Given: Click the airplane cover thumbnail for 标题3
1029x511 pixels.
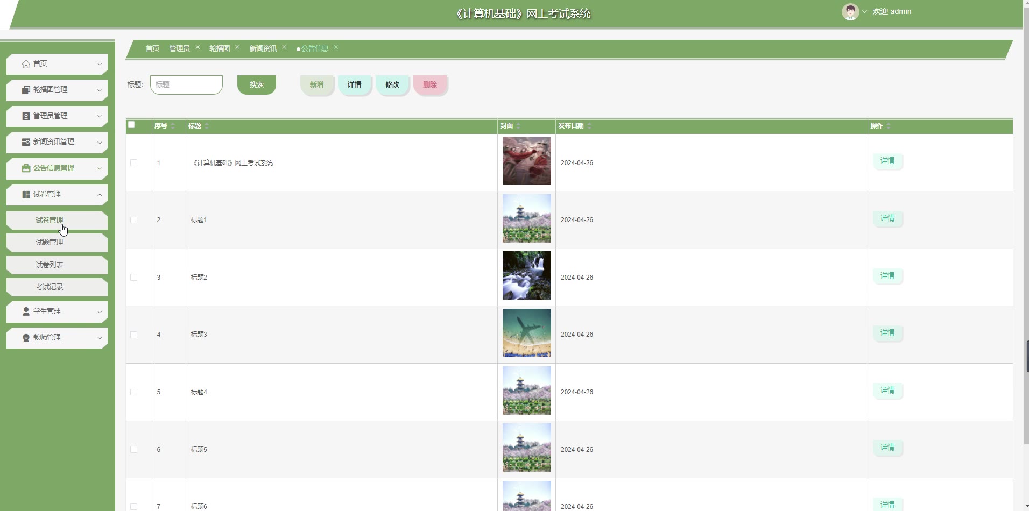Looking at the screenshot, I should (527, 333).
